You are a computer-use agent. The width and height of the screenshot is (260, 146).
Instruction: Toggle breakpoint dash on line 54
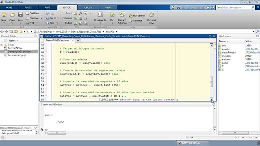(46, 85)
